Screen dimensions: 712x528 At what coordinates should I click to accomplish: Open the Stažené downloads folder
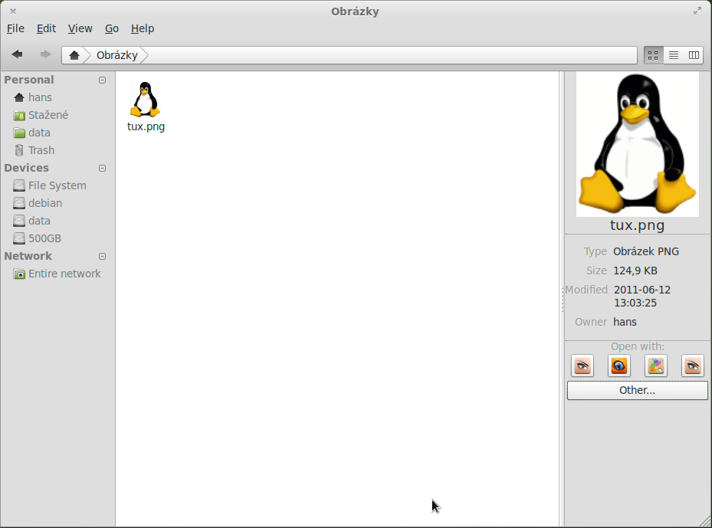[41, 115]
